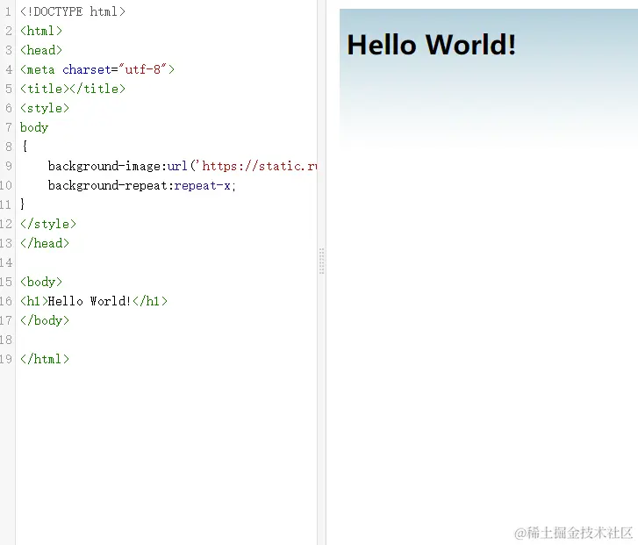The width and height of the screenshot is (638, 545).
Task: Click the closing brace on line 11
Action: (23, 204)
